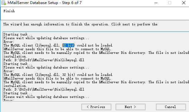This screenshot has height=112, width=189.
Task: Place cursor on first libmysql.dll Path line
Action: pos(44,60)
